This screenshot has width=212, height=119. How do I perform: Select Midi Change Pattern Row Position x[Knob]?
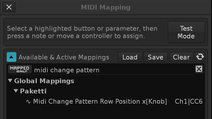tap(100, 102)
